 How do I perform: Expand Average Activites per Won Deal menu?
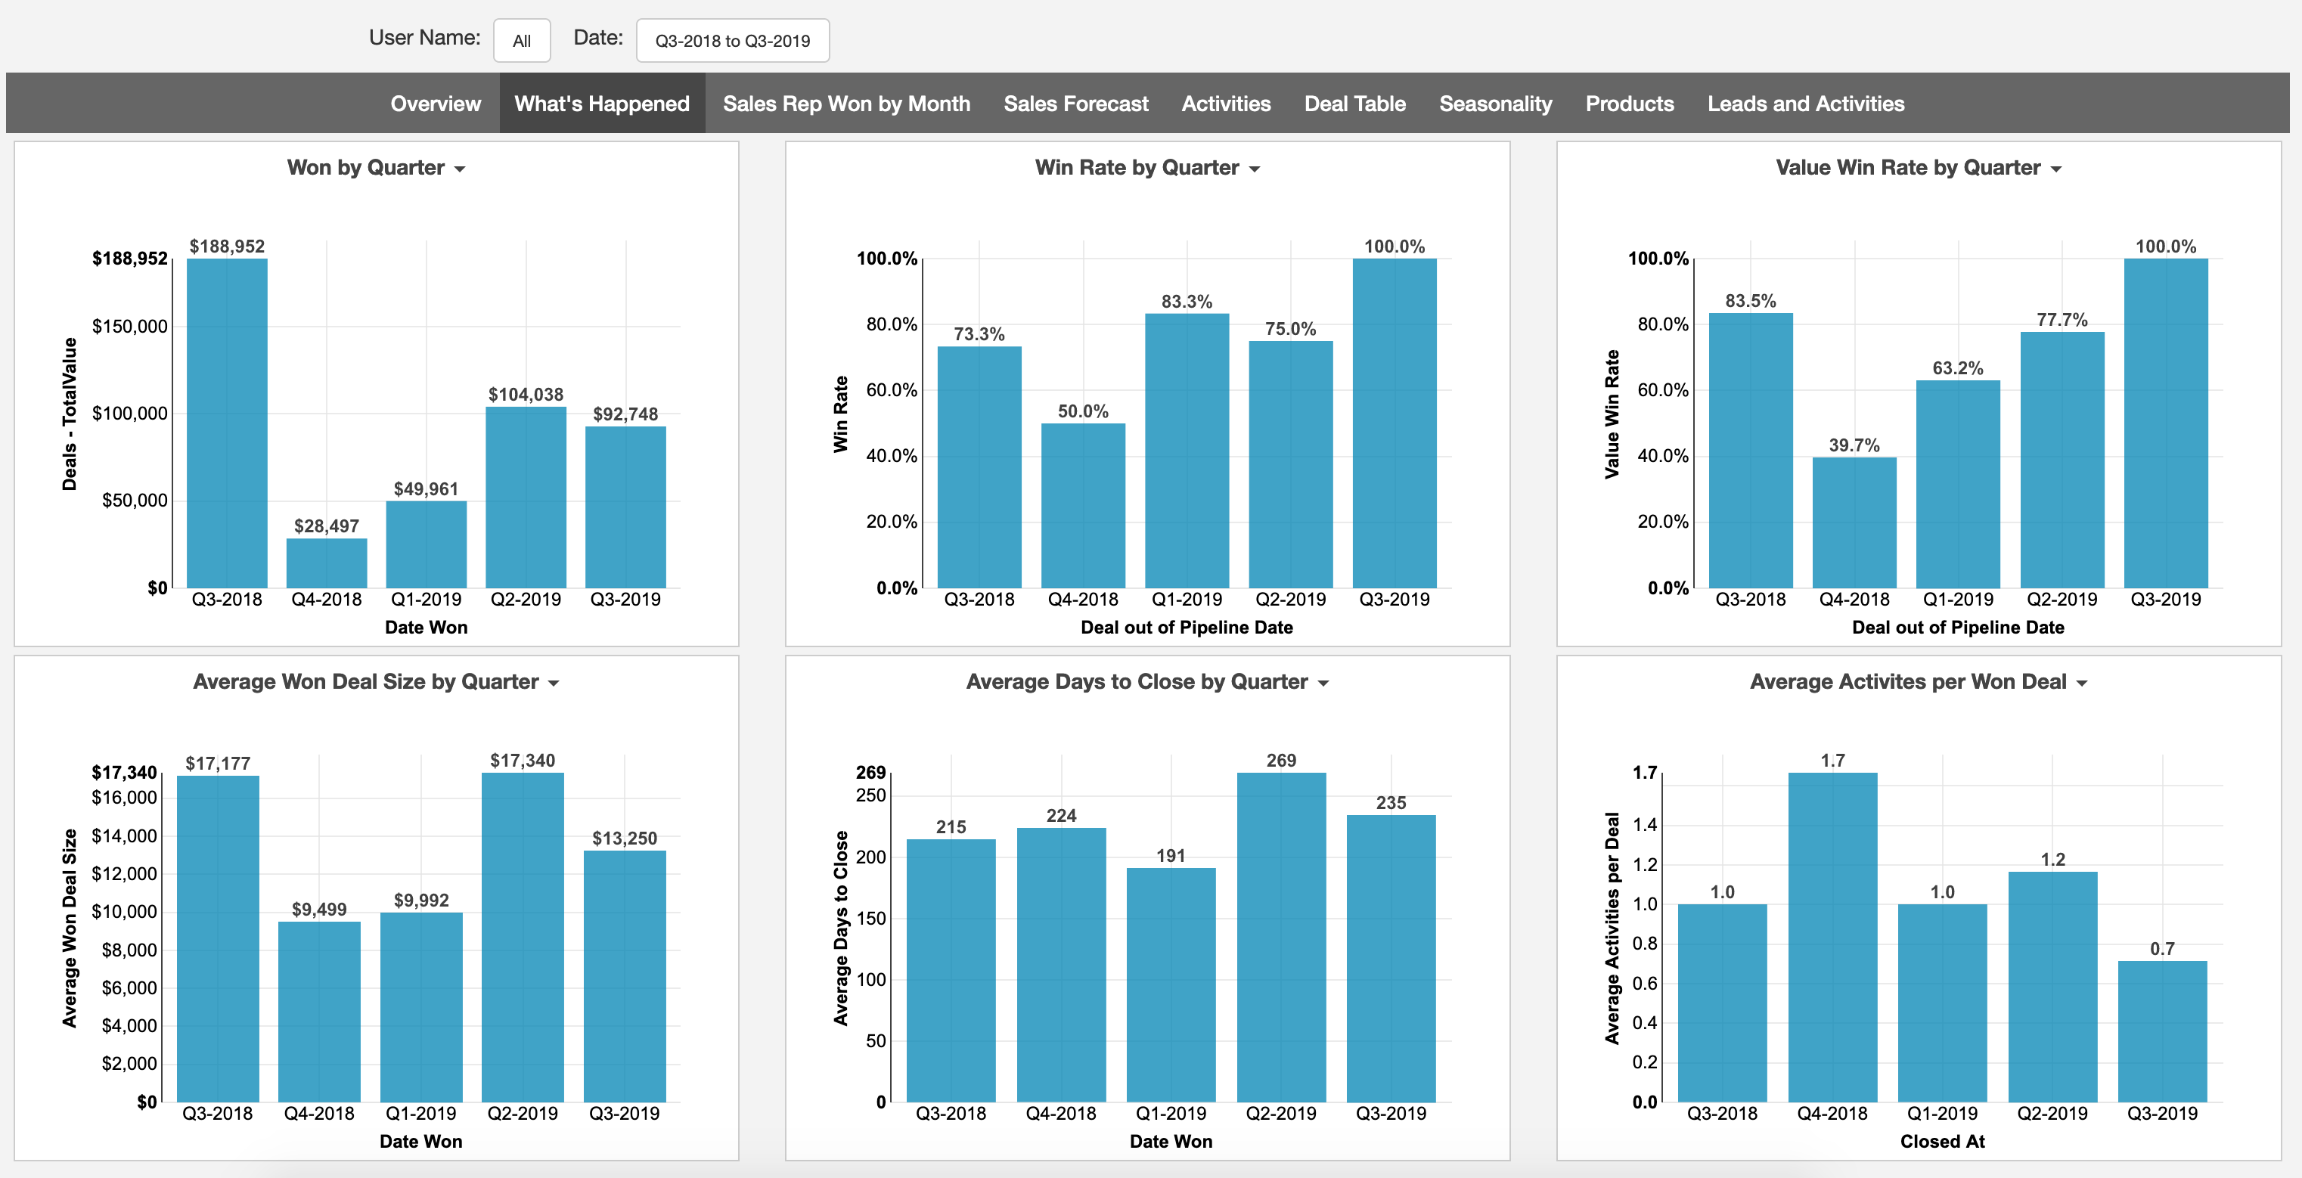click(x=2081, y=681)
